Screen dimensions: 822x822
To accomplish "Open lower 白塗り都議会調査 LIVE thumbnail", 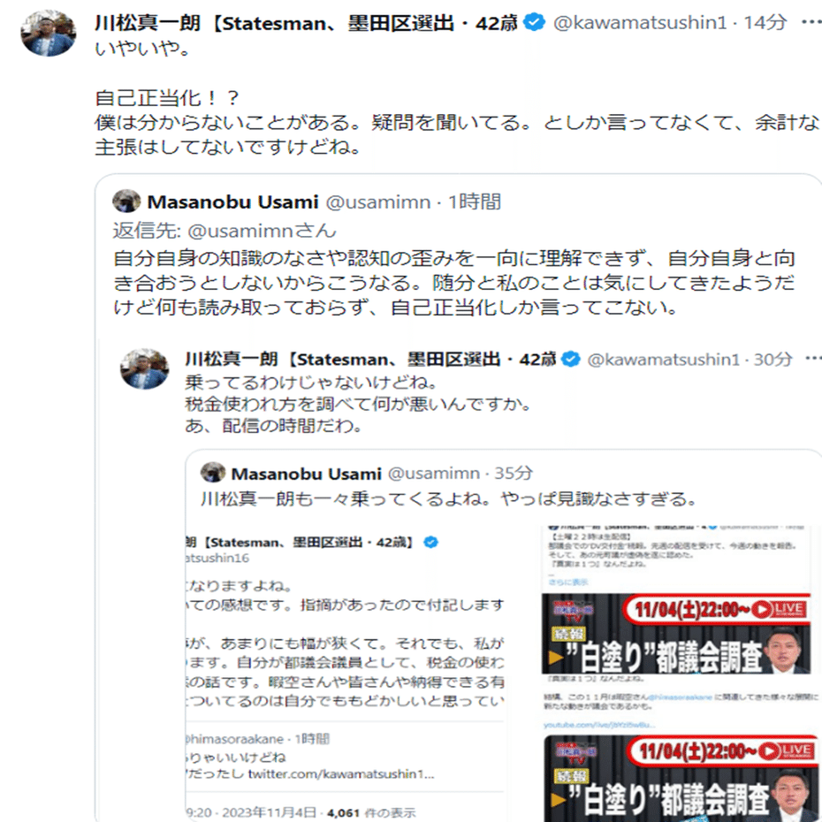I will coord(680,779).
